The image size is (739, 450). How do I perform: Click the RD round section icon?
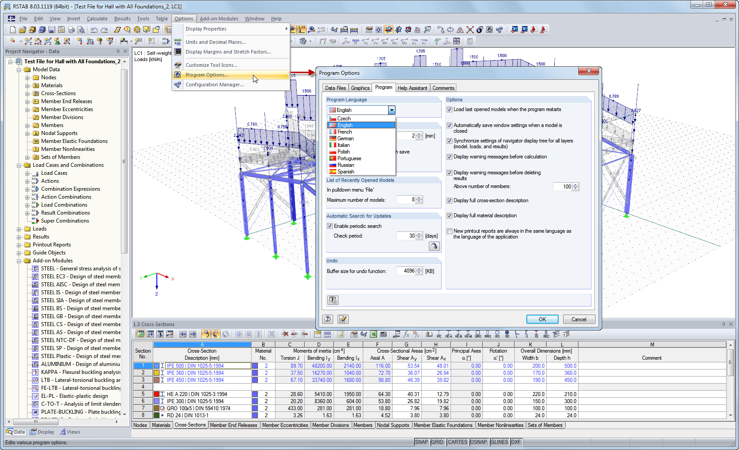(507, 333)
